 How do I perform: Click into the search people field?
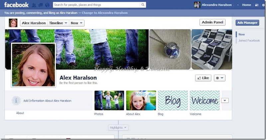pos(96,5)
